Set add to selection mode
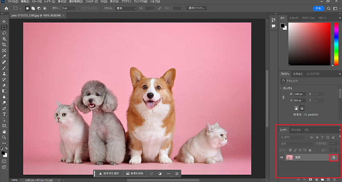Screen dimensions: 342x182 pyautogui.click(x=33, y=9)
